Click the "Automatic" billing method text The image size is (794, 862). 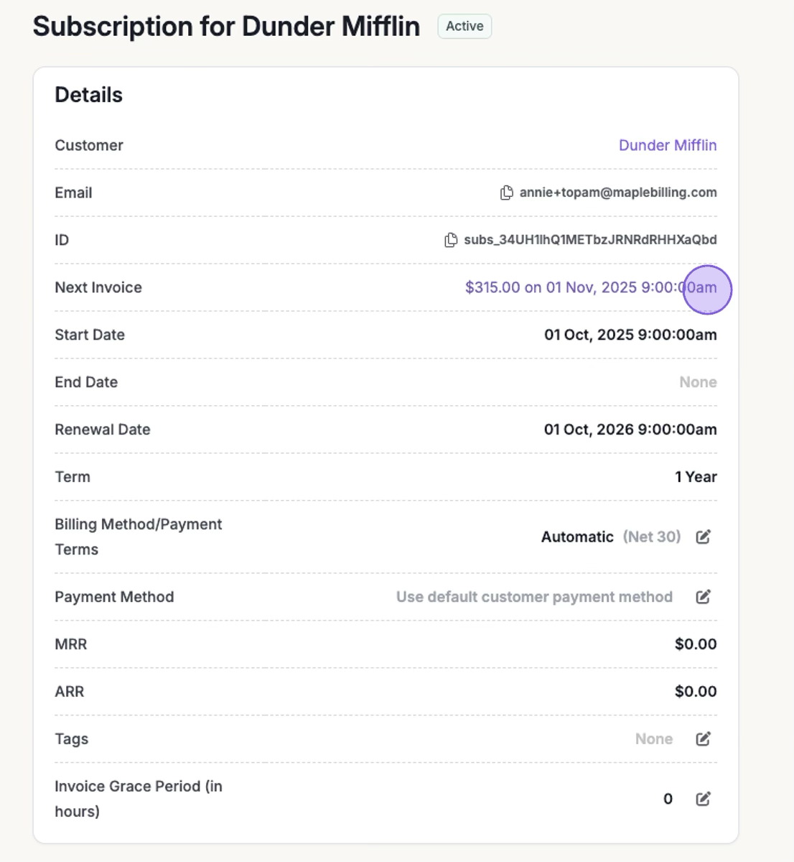pos(577,537)
